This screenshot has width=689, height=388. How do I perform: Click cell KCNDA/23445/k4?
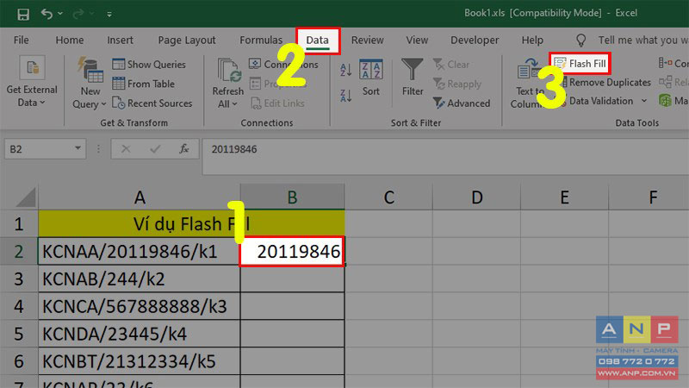point(139,334)
